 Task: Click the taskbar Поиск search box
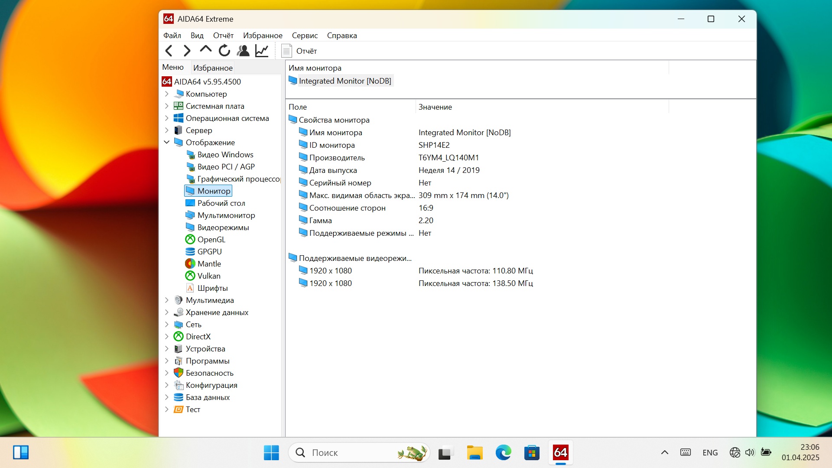pos(359,453)
